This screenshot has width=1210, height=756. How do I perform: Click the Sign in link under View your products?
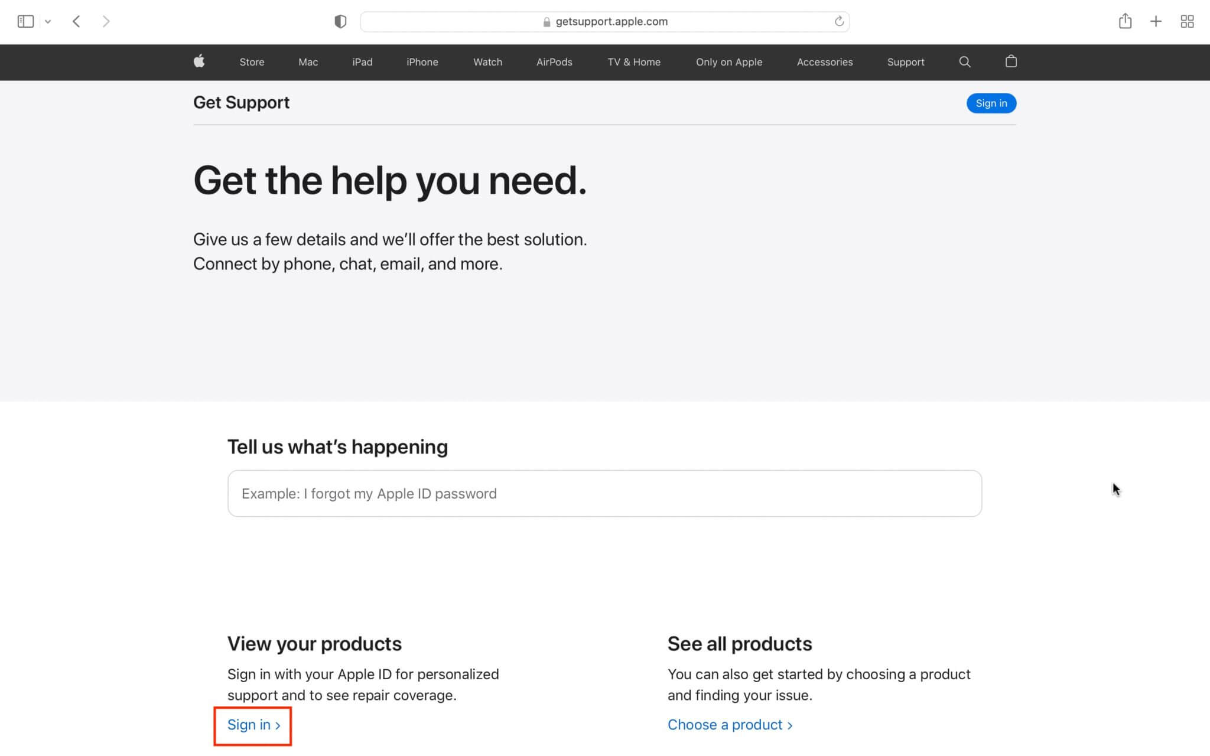pos(253,725)
